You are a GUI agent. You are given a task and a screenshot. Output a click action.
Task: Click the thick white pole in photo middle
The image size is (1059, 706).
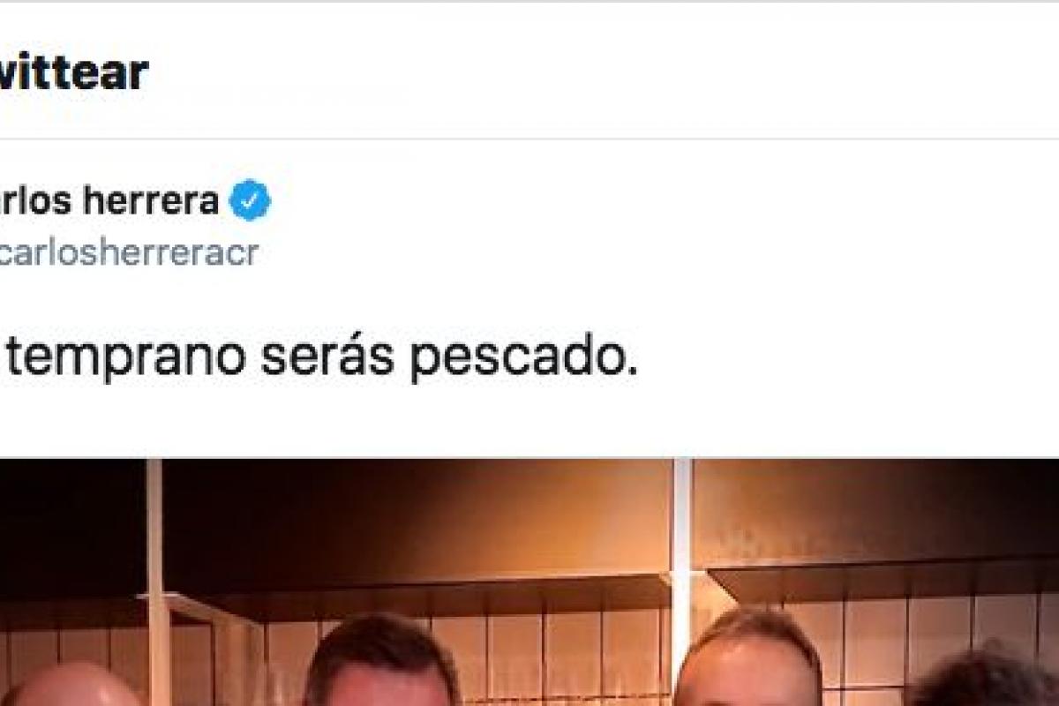[681, 547]
